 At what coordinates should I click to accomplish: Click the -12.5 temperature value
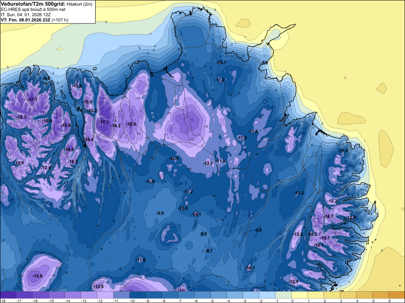pos(173,158)
